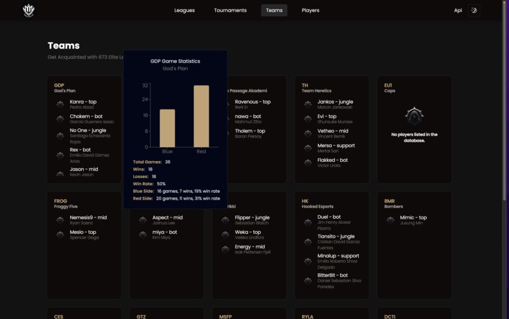The height and width of the screenshot is (319, 509).
Task: Open the EU1 Caps team heading
Action: [x=390, y=88]
